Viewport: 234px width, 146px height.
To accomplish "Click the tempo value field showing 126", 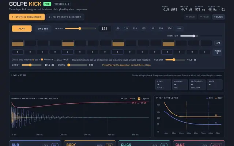I will [x=104, y=28].
